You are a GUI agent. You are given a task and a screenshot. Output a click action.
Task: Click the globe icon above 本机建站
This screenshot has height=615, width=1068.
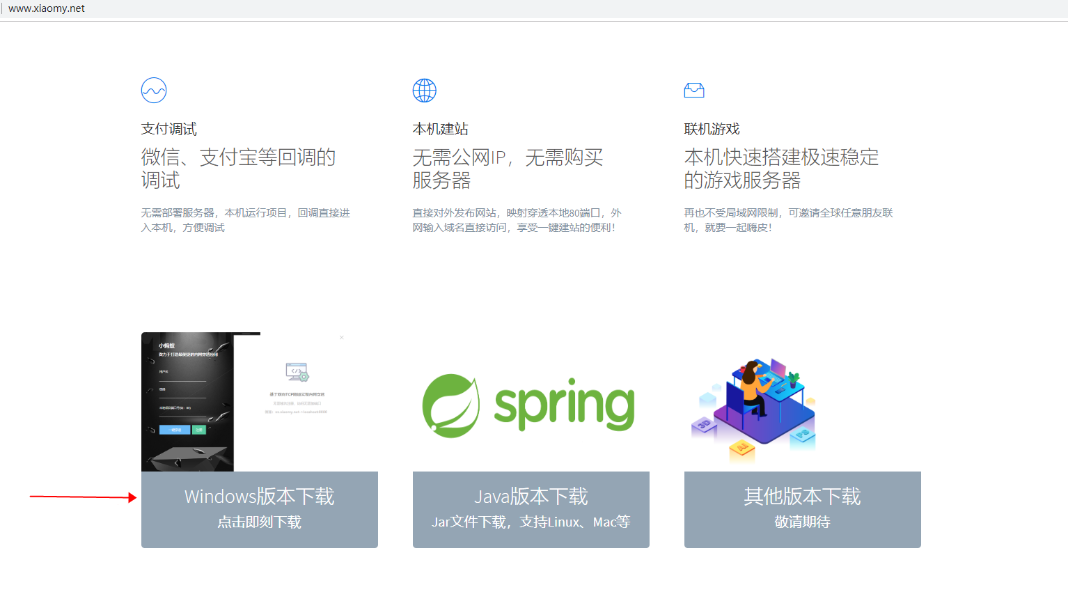425,91
